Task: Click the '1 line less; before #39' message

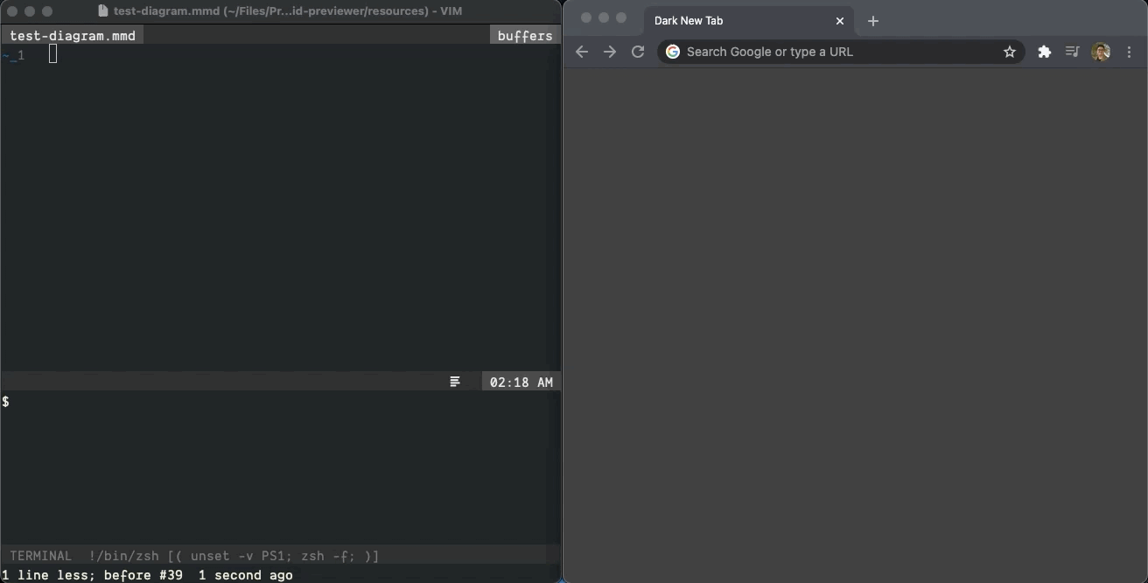Action: [x=93, y=575]
